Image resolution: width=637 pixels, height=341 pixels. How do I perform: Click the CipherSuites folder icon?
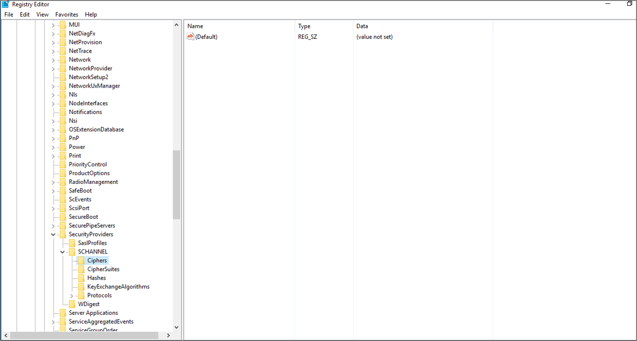pyautogui.click(x=81, y=269)
